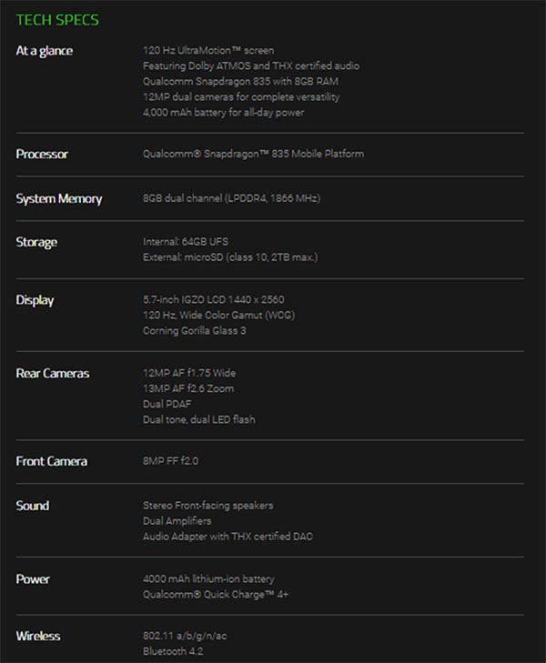
Task: Click the "At a glance" section label
Action: [x=44, y=51]
